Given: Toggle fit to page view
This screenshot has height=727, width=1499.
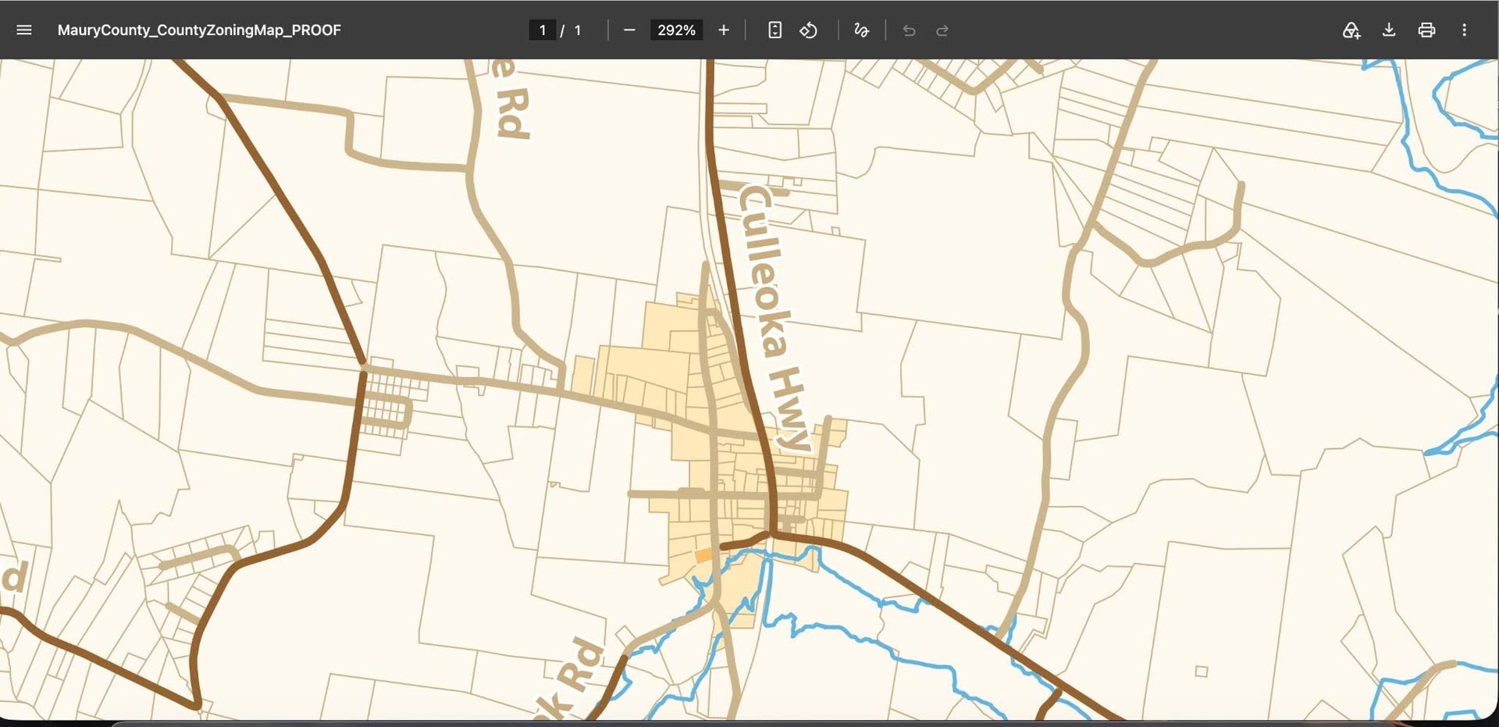Looking at the screenshot, I should coord(774,30).
